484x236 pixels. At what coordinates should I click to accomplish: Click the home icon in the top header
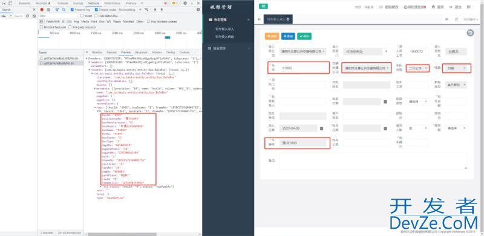click(433, 7)
